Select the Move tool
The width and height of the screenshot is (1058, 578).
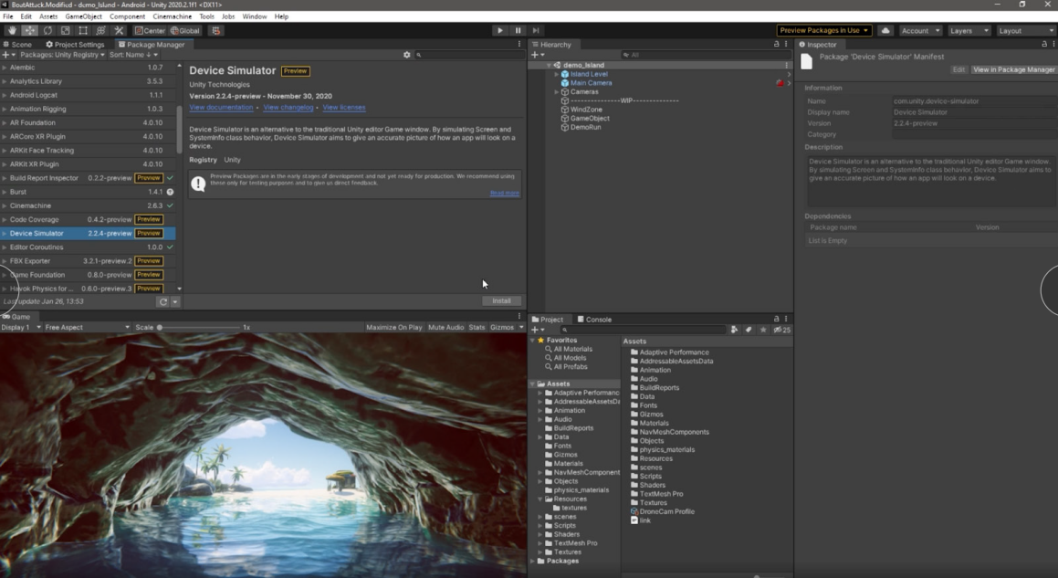click(x=28, y=30)
